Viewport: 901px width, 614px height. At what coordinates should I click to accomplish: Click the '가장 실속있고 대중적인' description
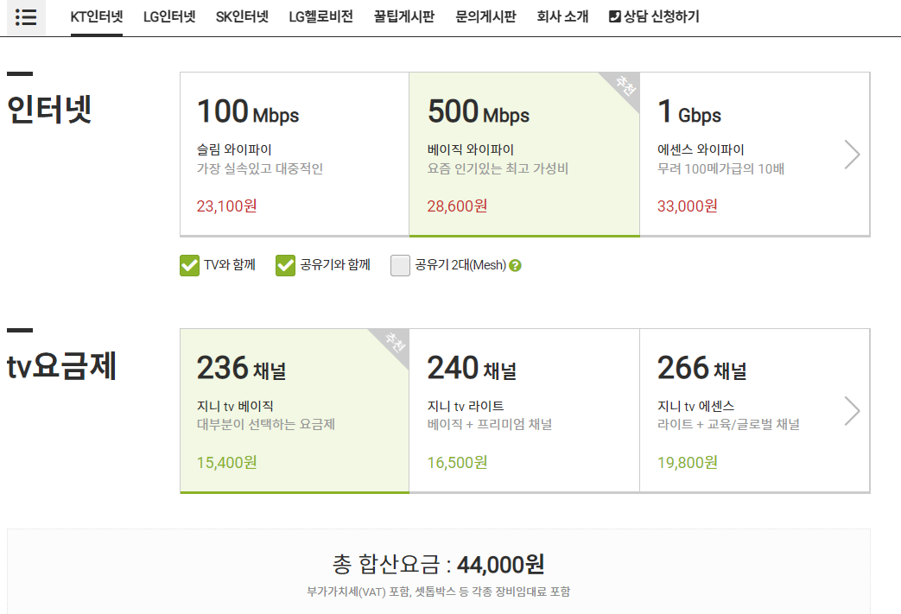(x=260, y=169)
